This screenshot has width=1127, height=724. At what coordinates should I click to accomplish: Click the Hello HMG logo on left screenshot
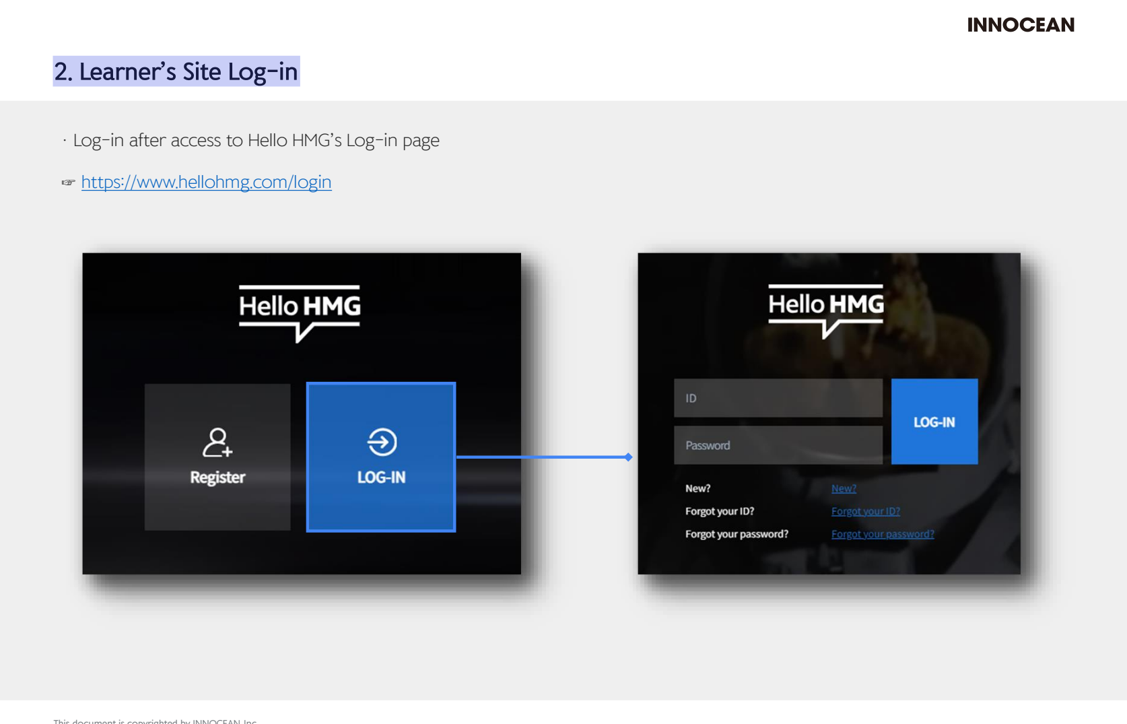click(300, 313)
